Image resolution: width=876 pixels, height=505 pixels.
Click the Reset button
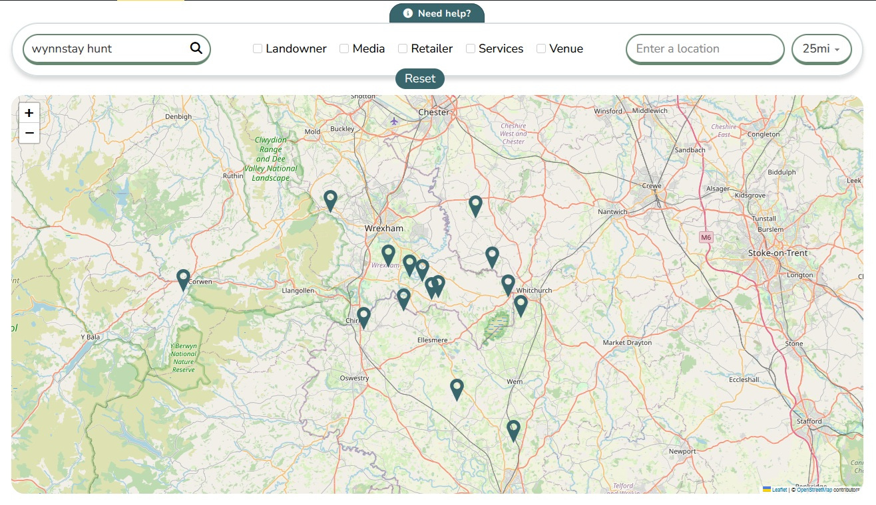pyautogui.click(x=420, y=78)
